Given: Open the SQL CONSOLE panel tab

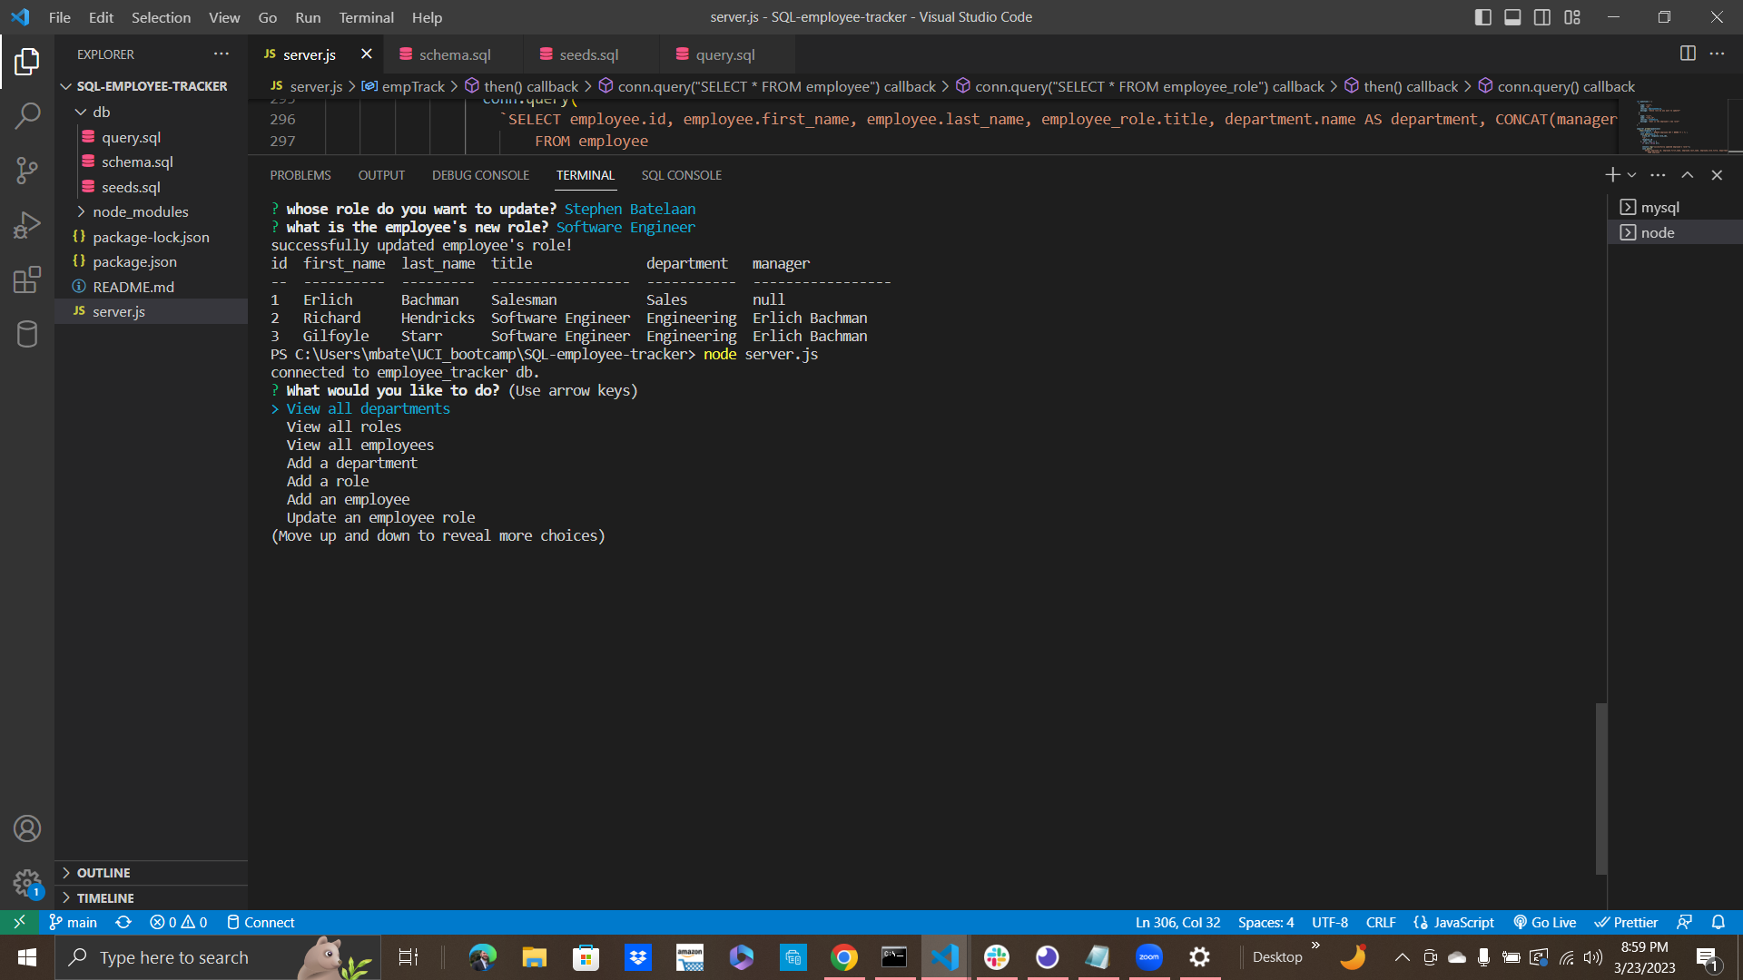Looking at the screenshot, I should point(681,174).
